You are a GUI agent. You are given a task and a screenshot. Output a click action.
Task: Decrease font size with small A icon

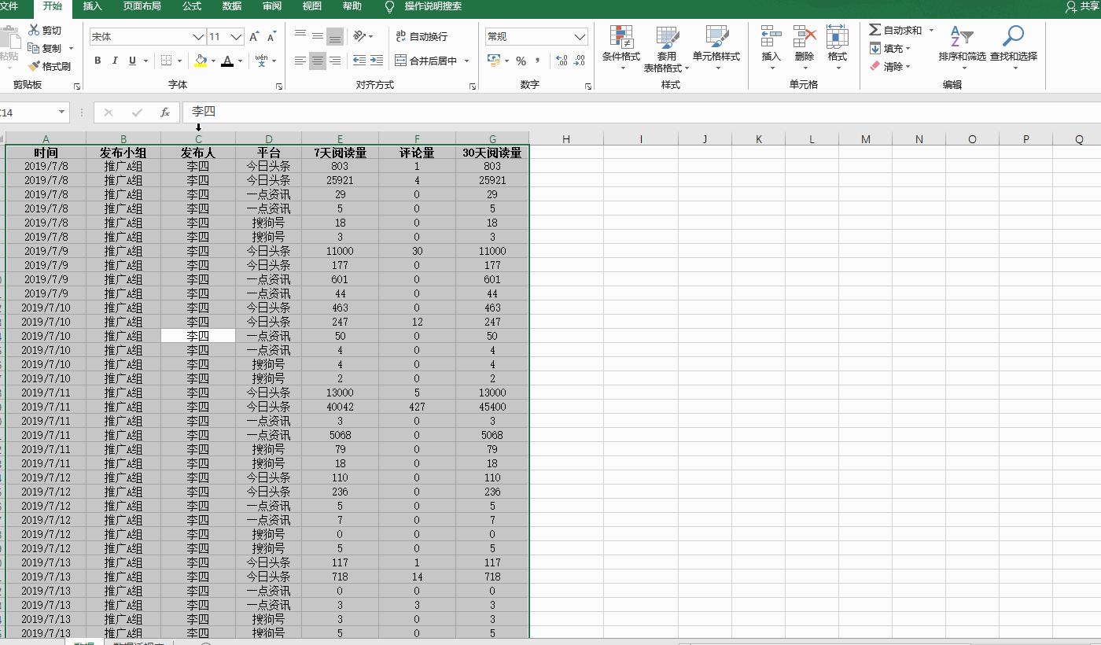pyautogui.click(x=271, y=37)
